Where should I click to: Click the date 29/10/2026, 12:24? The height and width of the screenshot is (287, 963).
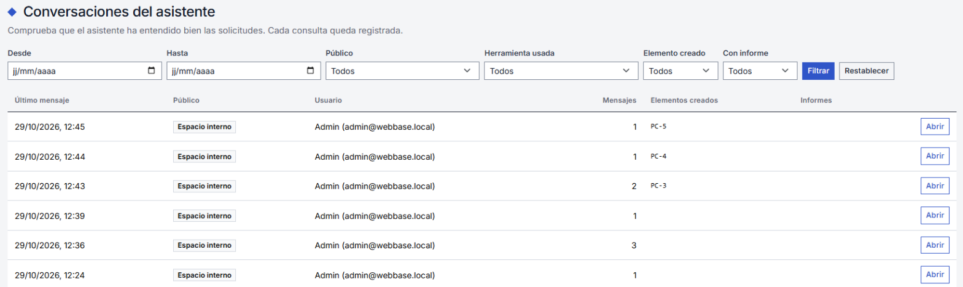tap(50, 275)
